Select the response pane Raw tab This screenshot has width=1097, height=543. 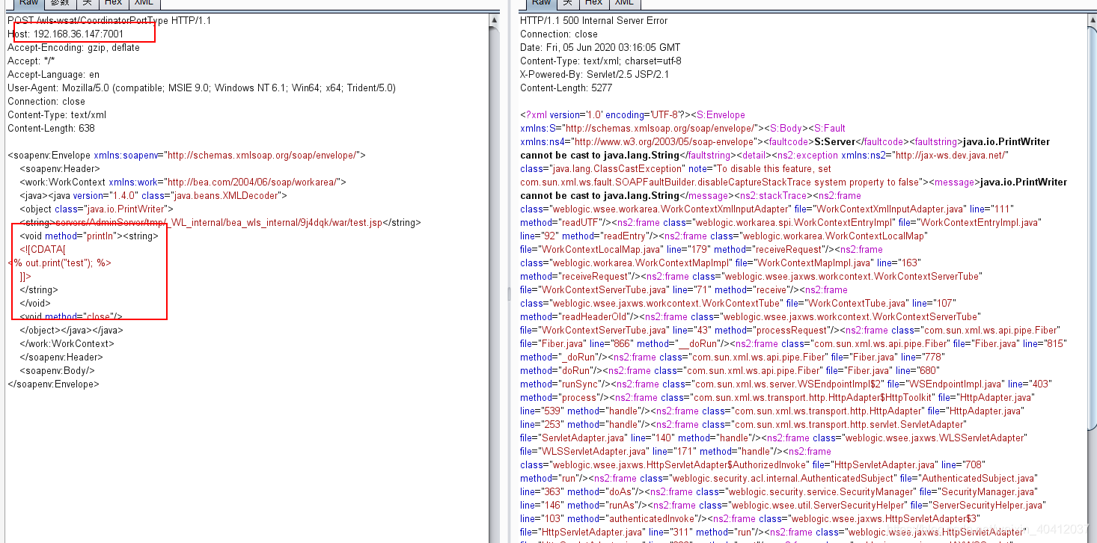tap(541, 3)
